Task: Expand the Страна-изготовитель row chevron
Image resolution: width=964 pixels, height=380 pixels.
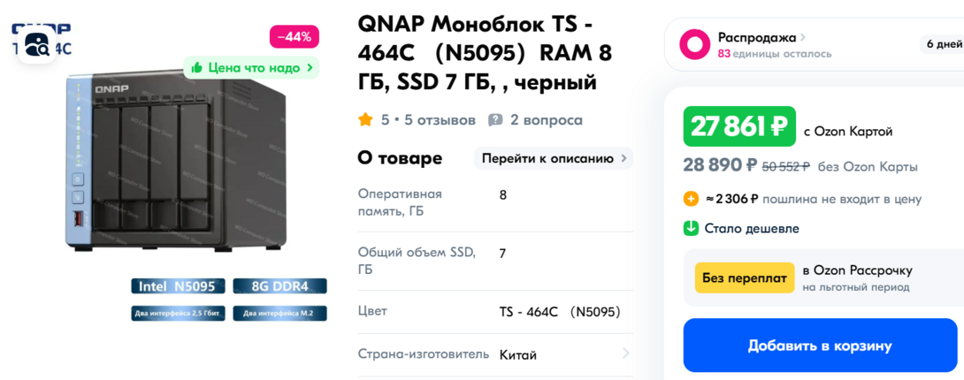Action: (x=625, y=353)
